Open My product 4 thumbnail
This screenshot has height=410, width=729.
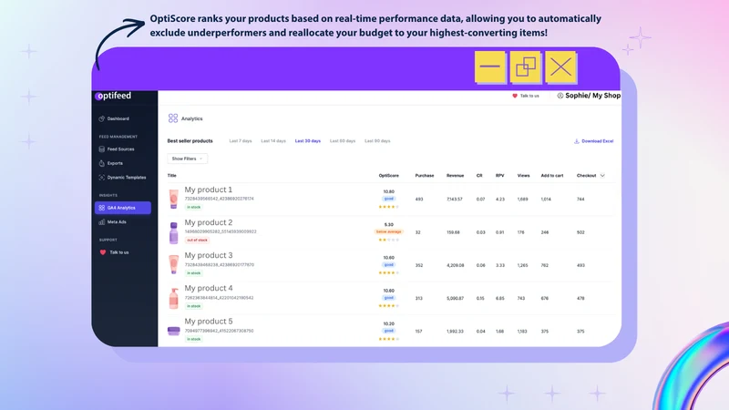click(x=173, y=299)
